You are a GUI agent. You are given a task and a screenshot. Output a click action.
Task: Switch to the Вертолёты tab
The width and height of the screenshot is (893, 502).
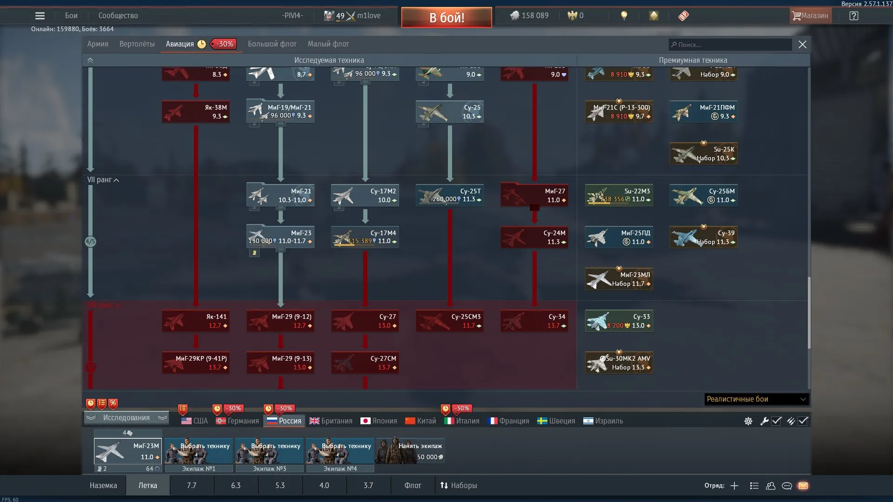(x=137, y=44)
